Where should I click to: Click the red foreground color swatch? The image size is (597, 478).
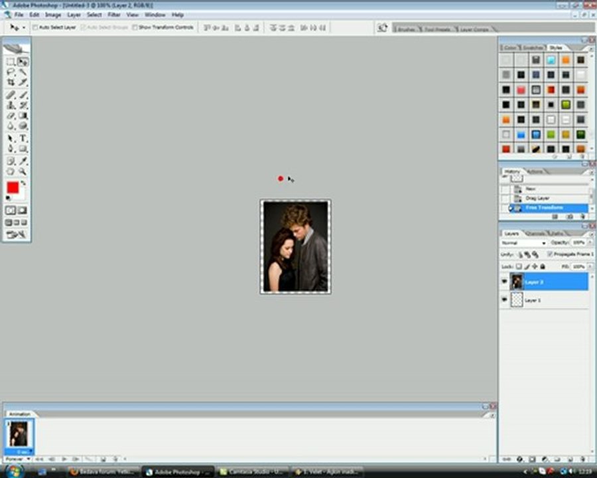pos(12,187)
